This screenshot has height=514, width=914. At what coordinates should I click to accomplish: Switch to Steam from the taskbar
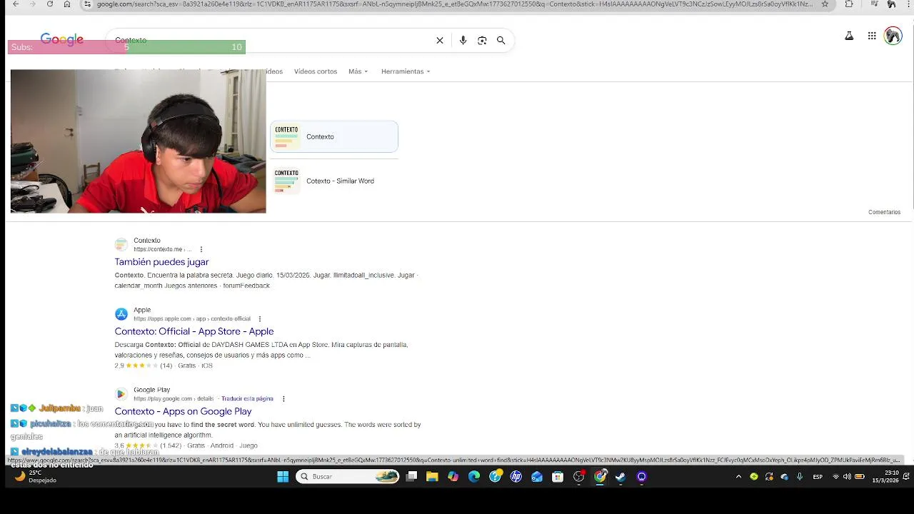[x=621, y=477]
